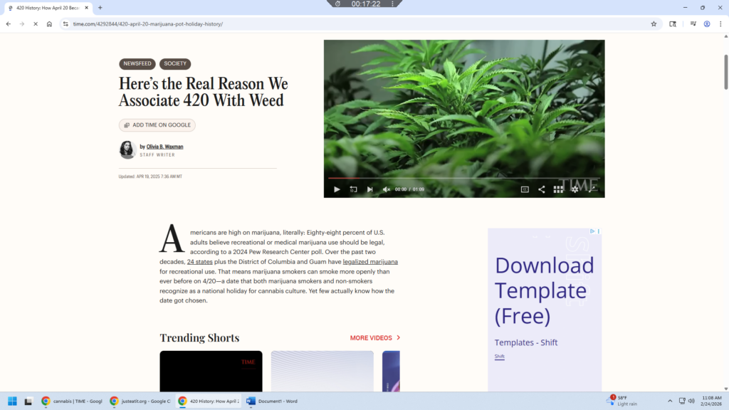Click the rewind 10 seconds icon
729x410 pixels.
(x=353, y=189)
